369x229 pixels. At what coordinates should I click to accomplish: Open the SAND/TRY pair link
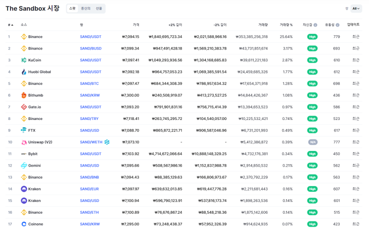[89, 119]
